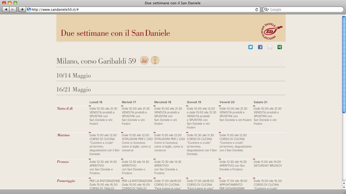Click the Pomeriggio row label
The height and width of the screenshot is (194, 346).
(x=66, y=181)
